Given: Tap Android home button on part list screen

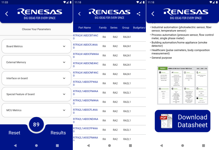Looking at the screenshot, I should pos(110,145).
